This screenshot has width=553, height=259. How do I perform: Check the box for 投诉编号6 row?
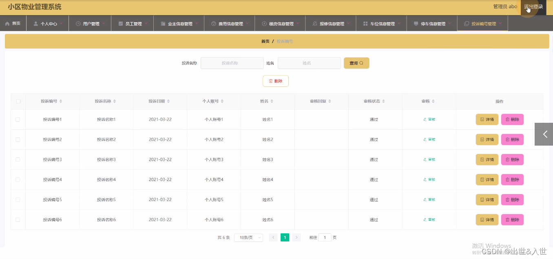(x=18, y=219)
